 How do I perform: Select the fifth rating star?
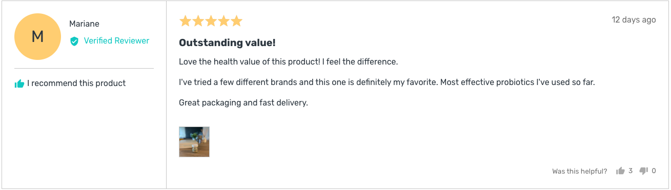pos(236,21)
